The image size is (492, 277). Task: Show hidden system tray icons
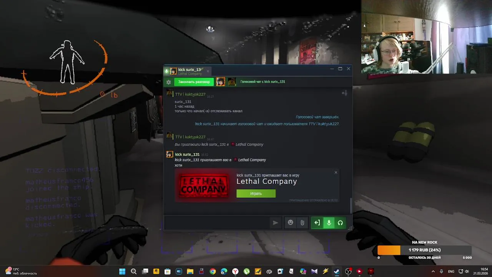pos(433,271)
